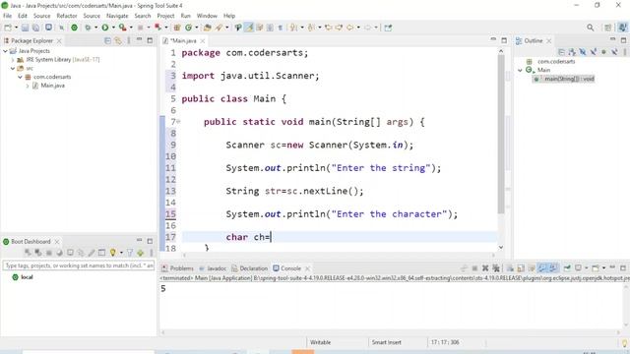Open the File menu
This screenshot has width=630, height=354.
7,16
